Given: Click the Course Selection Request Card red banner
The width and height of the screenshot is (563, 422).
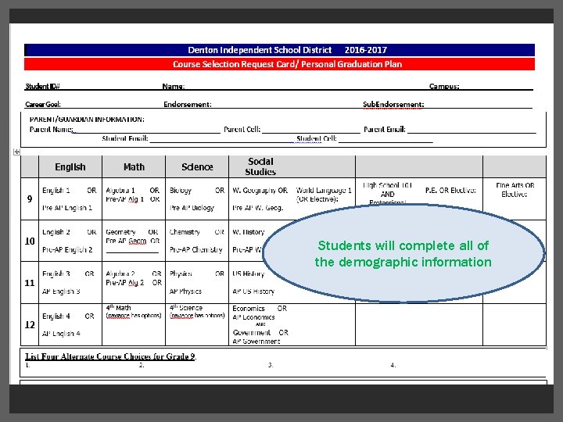Looking at the screenshot, I should coord(280,64).
